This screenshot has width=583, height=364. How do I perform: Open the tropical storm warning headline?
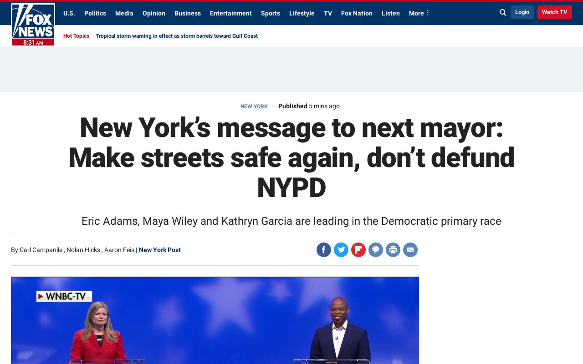click(177, 36)
